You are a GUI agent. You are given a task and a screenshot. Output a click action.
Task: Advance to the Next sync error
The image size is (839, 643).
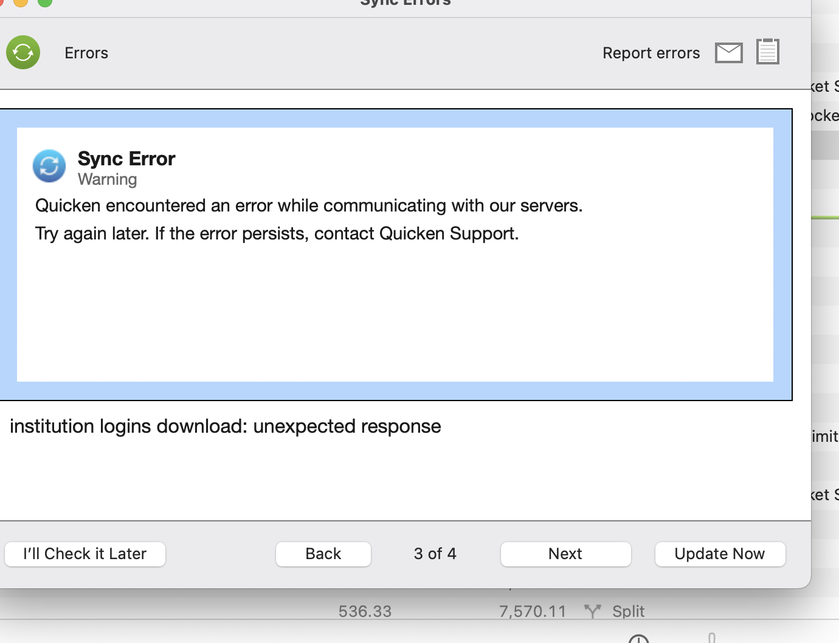[x=565, y=554]
